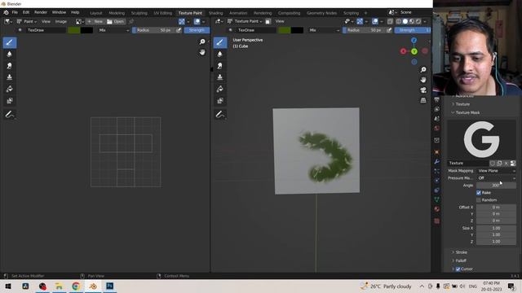
Task: Expand the Texture panel
Action: [x=462, y=104]
